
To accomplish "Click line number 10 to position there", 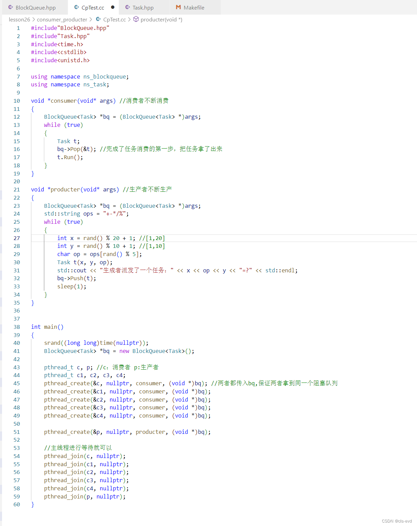I will pos(17,101).
